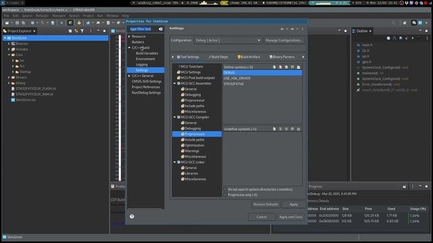Click the New file icon in main toolbar
The width and height of the screenshot is (433, 243).
(7, 23)
